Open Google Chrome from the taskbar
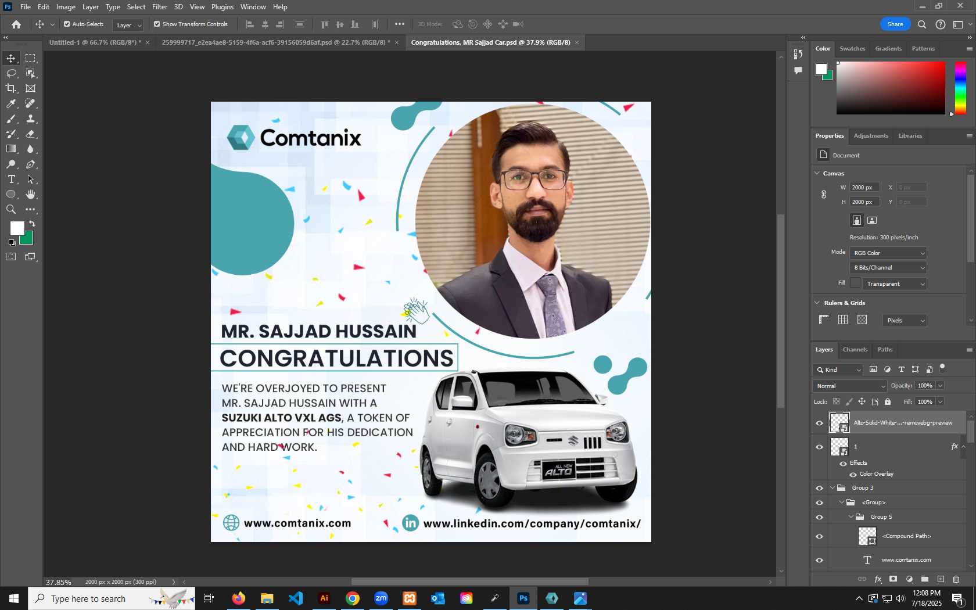Screen dimensions: 976x610 (x=353, y=598)
